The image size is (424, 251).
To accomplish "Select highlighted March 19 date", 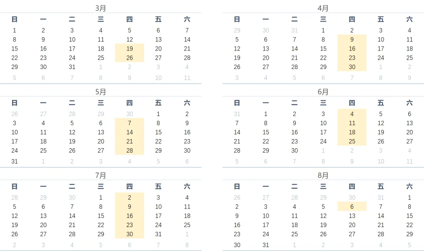I will point(130,49).
